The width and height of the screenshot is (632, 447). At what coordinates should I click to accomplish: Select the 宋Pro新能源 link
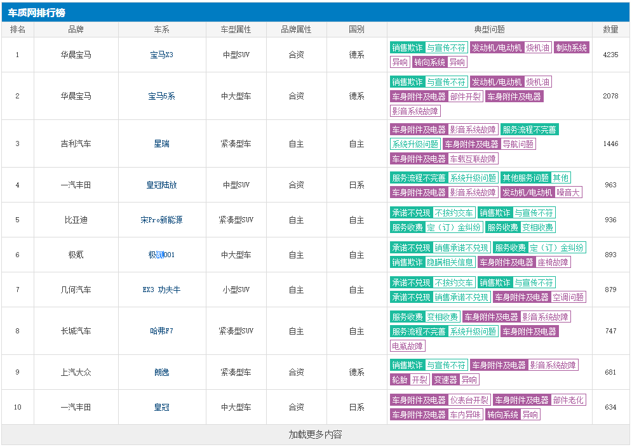[161, 220]
